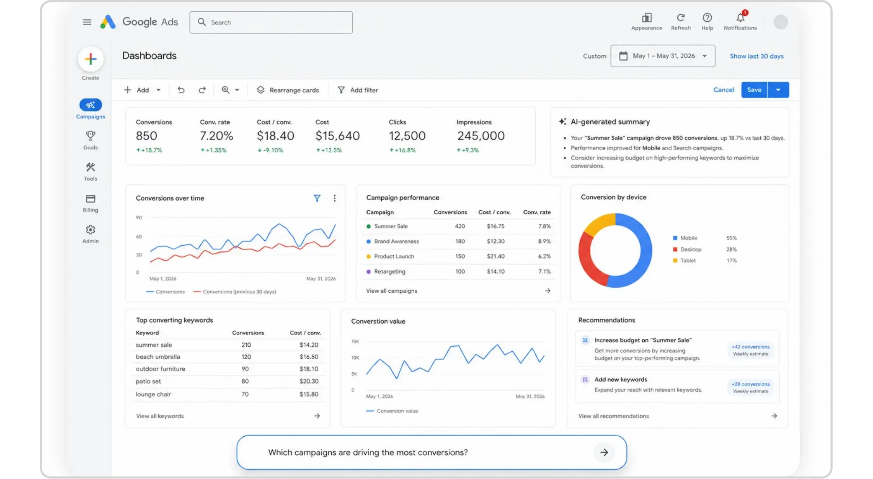Image resolution: width=873 pixels, height=479 pixels.
Task: Click the Increase budget recommendation icon
Action: coord(585,340)
